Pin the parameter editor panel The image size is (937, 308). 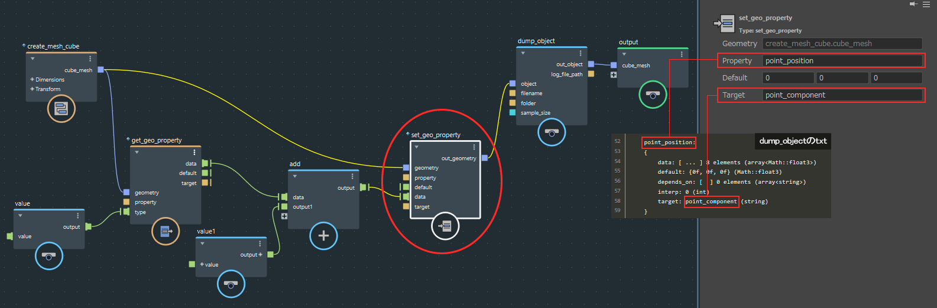click(x=913, y=4)
